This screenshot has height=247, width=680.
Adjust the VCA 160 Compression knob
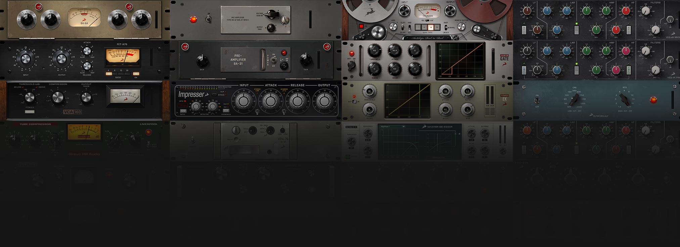click(58, 97)
